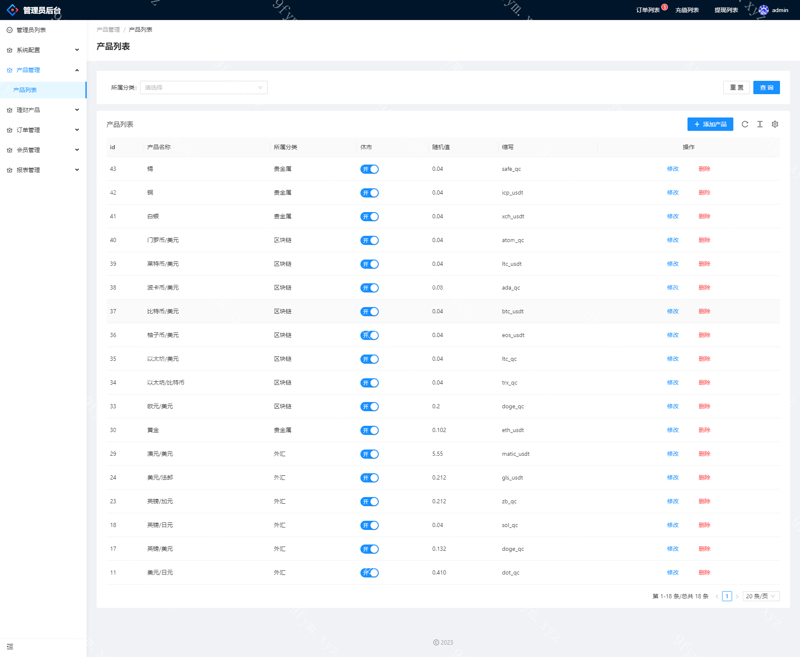The image size is (800, 657).
Task: Expand the 报表管理 menu chevron
Action: pos(77,170)
